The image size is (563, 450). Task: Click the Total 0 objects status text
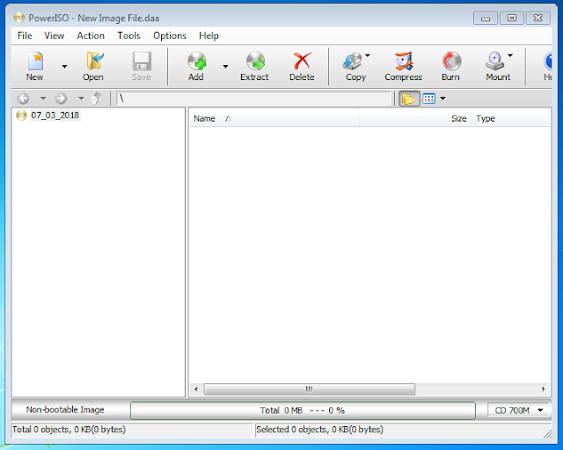click(69, 430)
